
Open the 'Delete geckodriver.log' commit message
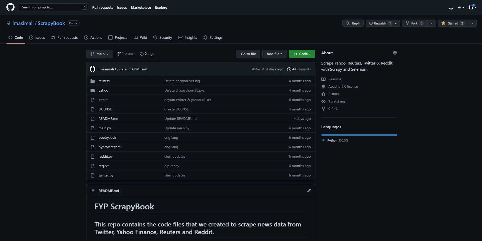(x=182, y=81)
